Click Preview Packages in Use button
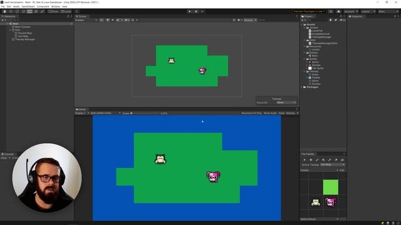This screenshot has height=225, width=401. point(309,11)
